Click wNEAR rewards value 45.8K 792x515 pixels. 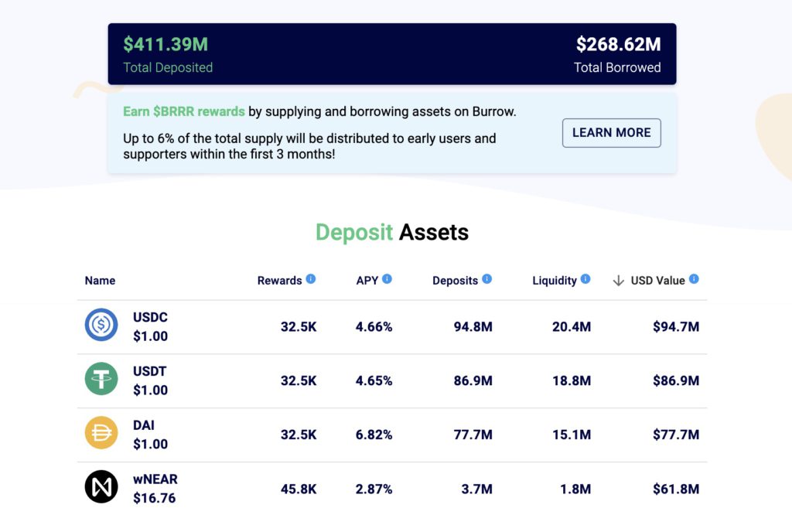pos(299,489)
